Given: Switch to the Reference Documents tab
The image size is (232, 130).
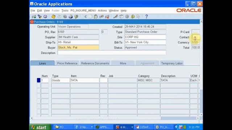Looking at the screenshot, I should [x=95, y=63].
